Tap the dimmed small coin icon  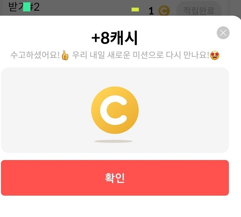pyautogui.click(x=164, y=10)
